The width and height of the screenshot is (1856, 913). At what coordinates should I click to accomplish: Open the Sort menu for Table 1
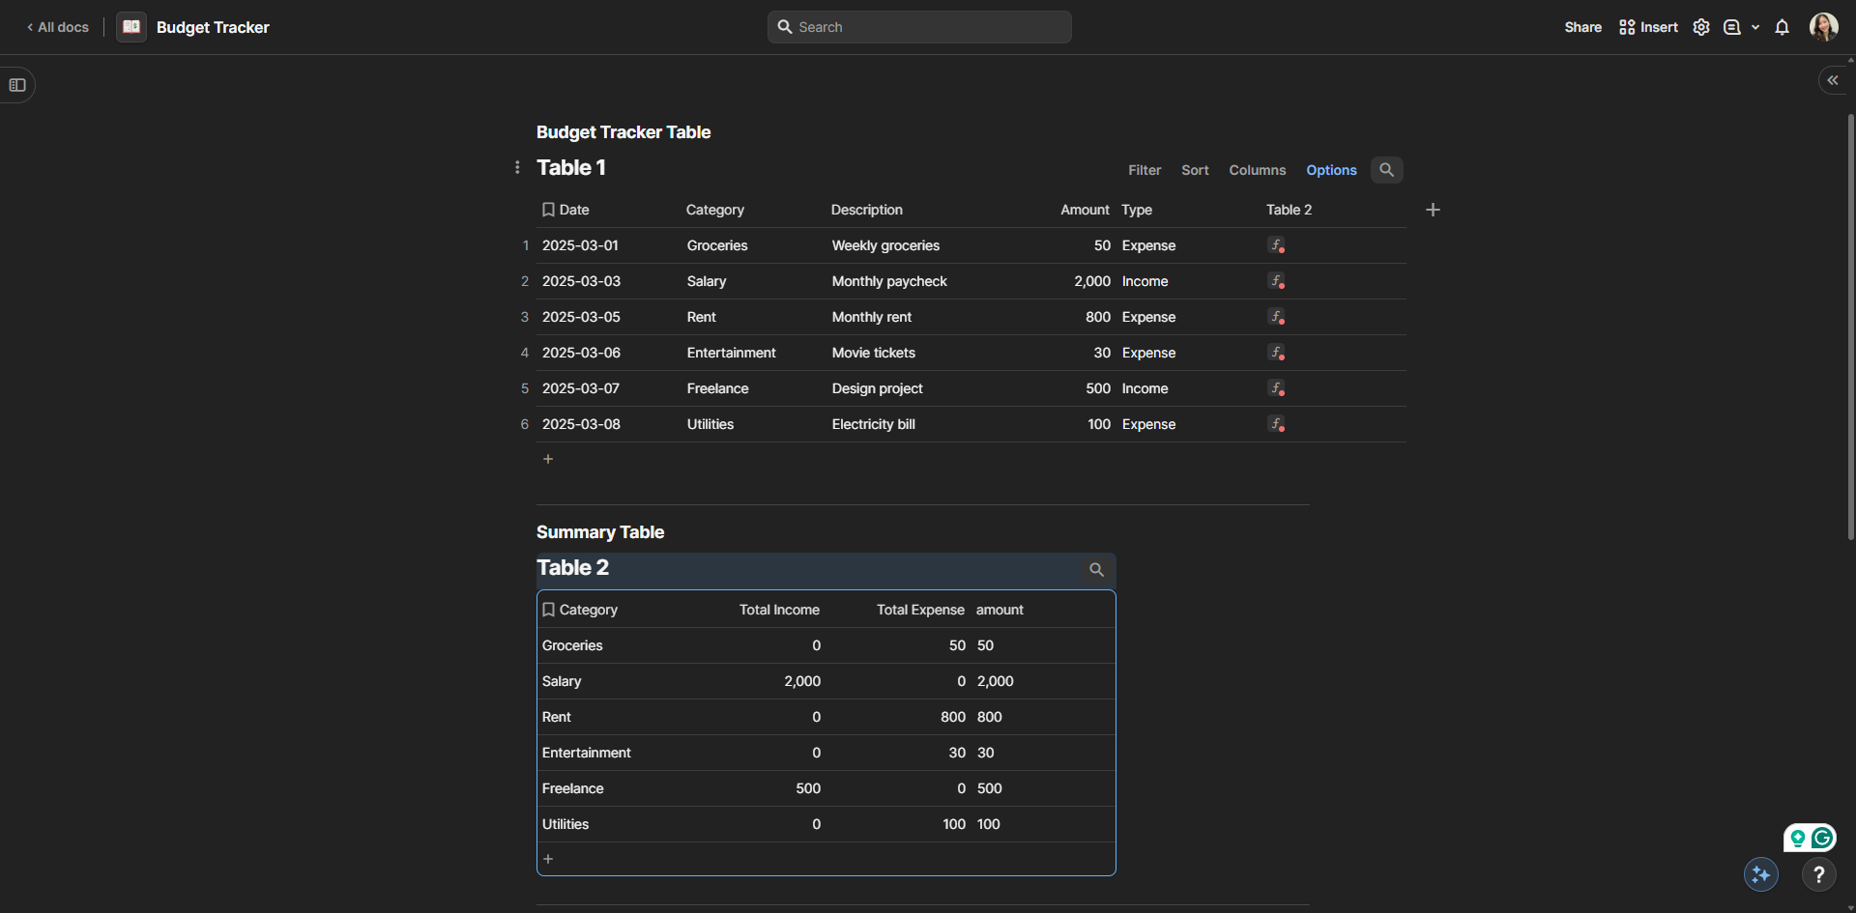(x=1195, y=170)
